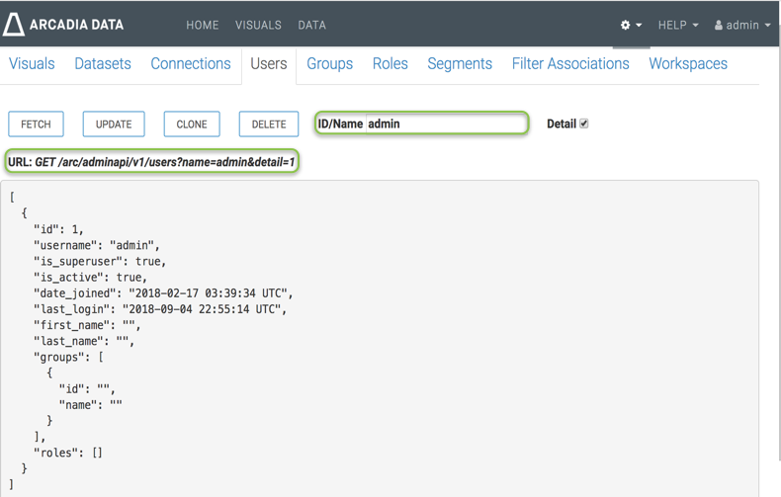Open DATA in the top navigation
The width and height of the screenshot is (781, 497).
pos(312,25)
